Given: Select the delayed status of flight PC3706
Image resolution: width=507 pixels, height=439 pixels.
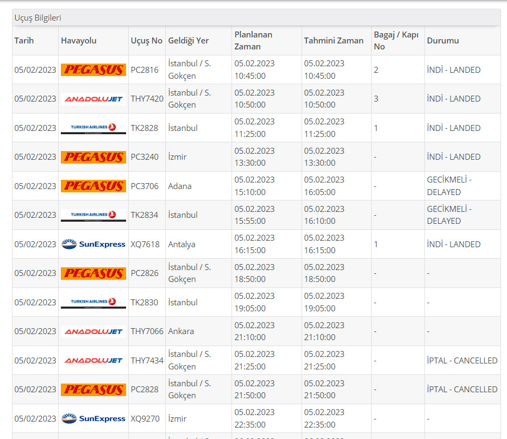Looking at the screenshot, I should point(449,186).
